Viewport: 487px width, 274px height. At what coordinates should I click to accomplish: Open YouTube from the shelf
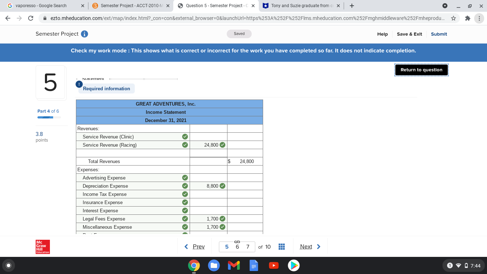pos(274,265)
